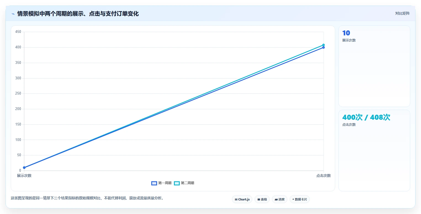
Task: Select the Chart.js chip
Action: pos(242,199)
